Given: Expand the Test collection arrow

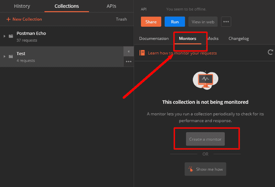Looking at the screenshot, I should 4,56.
